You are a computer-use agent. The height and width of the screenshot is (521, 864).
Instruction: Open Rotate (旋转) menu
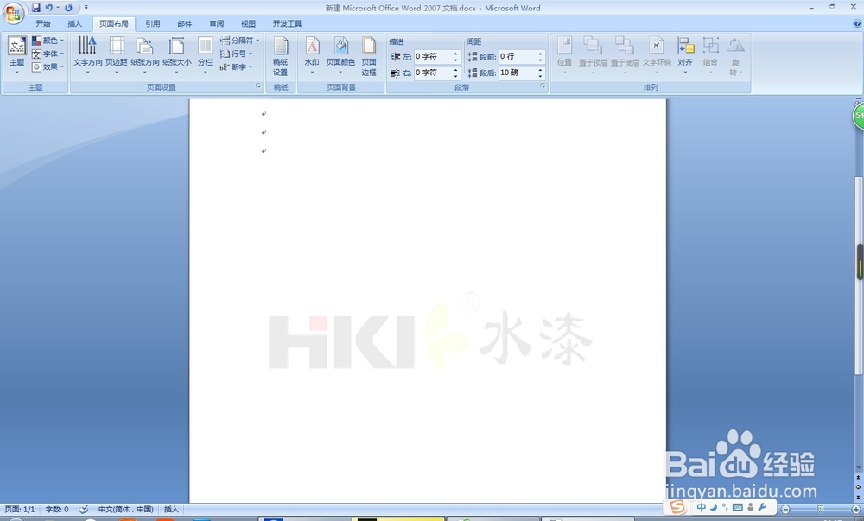(x=735, y=56)
